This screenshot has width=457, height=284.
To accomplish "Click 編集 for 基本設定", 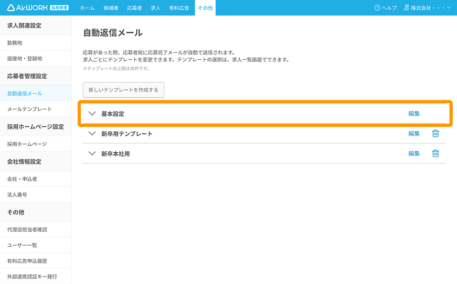I will [x=414, y=113].
